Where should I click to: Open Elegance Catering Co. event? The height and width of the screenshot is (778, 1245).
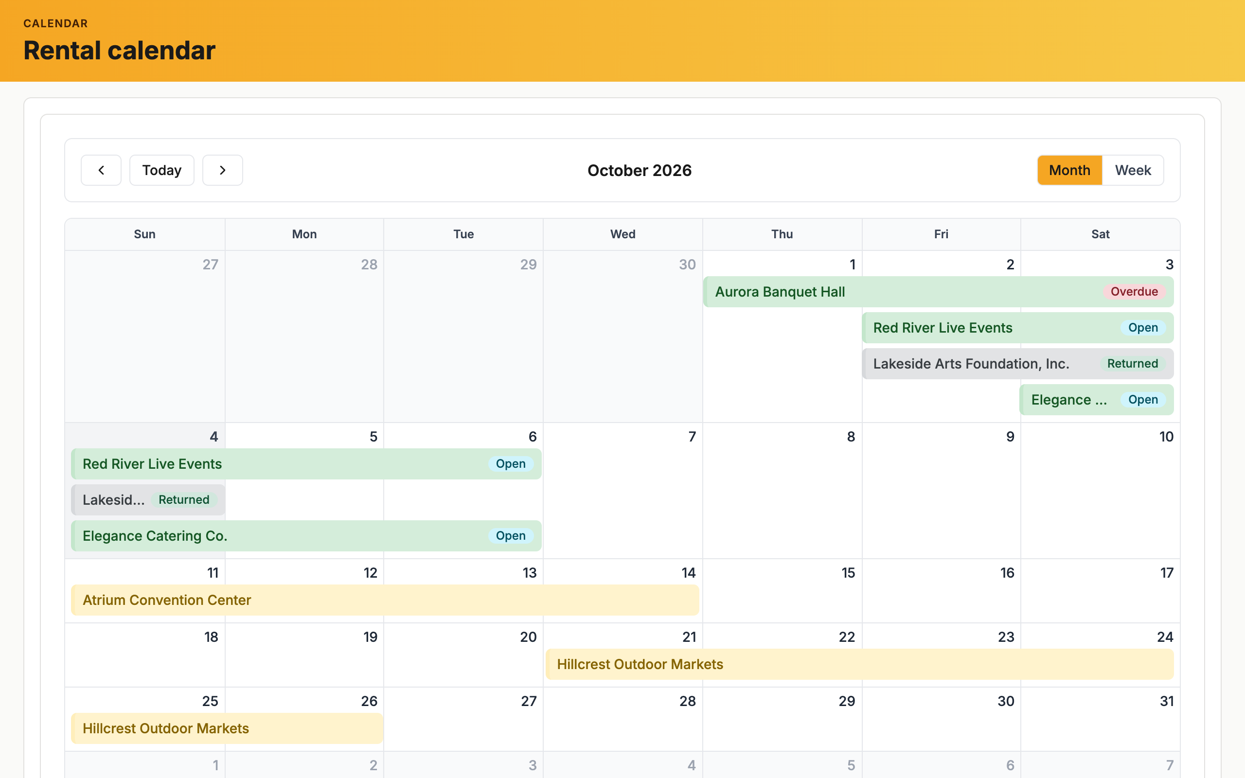(x=306, y=536)
